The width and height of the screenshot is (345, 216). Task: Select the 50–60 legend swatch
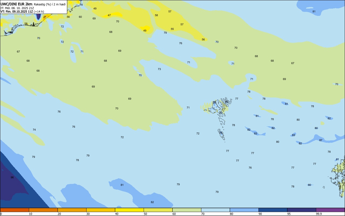158,210
